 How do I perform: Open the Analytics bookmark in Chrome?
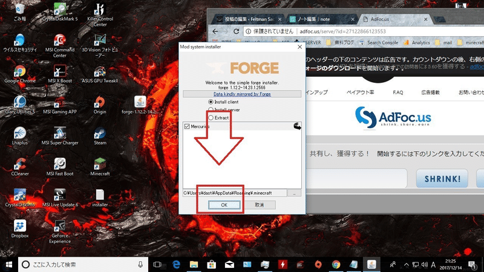(417, 42)
